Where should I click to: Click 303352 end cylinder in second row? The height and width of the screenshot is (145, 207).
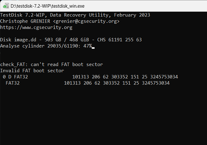(x=111, y=83)
